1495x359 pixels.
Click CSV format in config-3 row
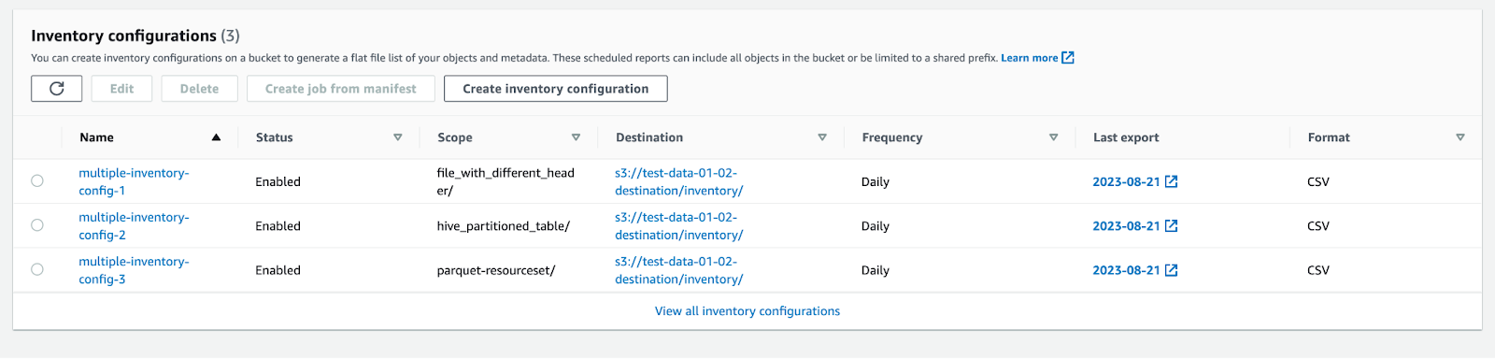tap(1318, 270)
